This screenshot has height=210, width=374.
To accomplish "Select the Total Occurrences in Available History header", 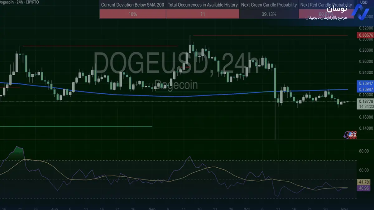I will [x=203, y=5].
